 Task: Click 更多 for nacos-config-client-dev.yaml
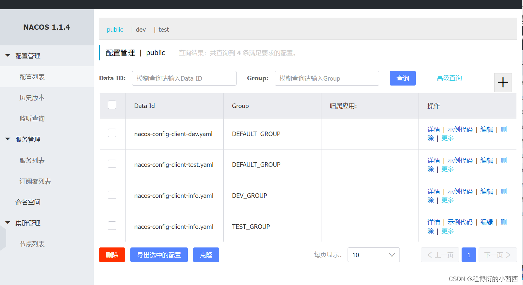point(448,138)
